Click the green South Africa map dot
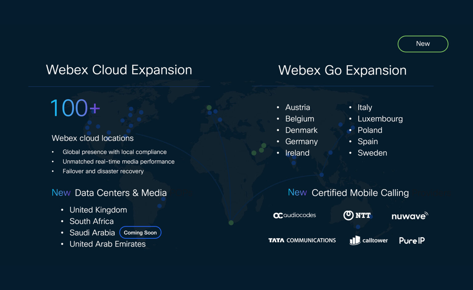 (231, 223)
